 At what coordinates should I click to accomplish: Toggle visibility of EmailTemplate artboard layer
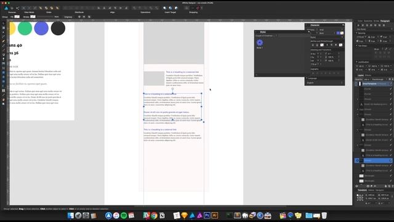[391, 84]
